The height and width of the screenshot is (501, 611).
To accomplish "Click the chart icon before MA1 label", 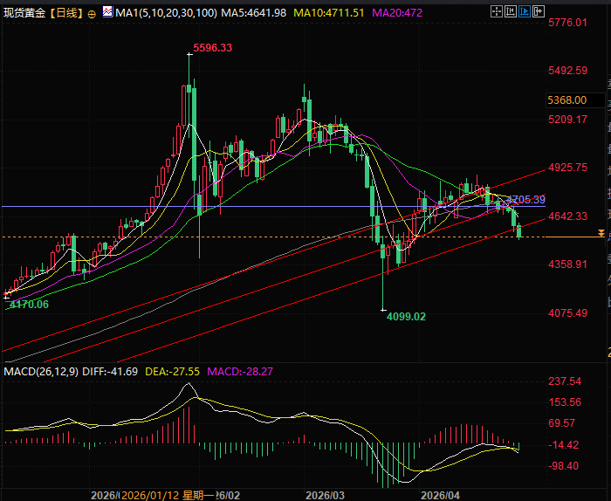I will [x=107, y=14].
